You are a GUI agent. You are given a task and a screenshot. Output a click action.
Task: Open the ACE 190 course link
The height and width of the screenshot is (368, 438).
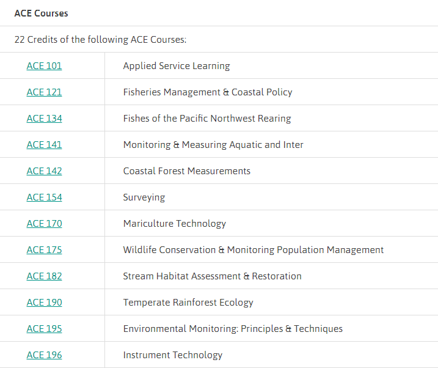pos(44,303)
